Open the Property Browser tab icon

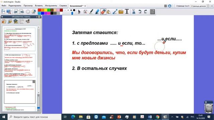pyautogui.click(x=28, y=21)
